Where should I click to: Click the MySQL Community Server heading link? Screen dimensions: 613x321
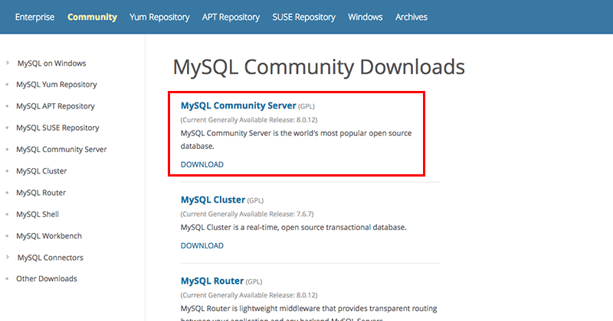238,105
